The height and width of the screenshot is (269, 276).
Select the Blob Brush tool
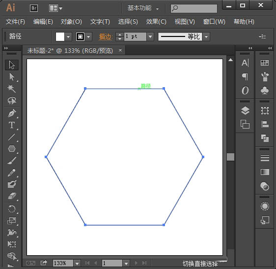point(12,184)
